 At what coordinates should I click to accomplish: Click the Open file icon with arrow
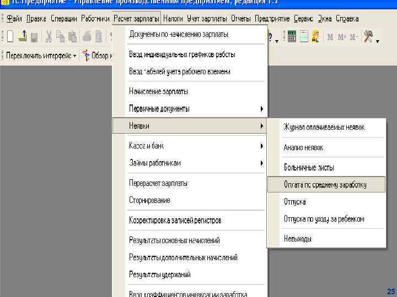tap(23, 36)
